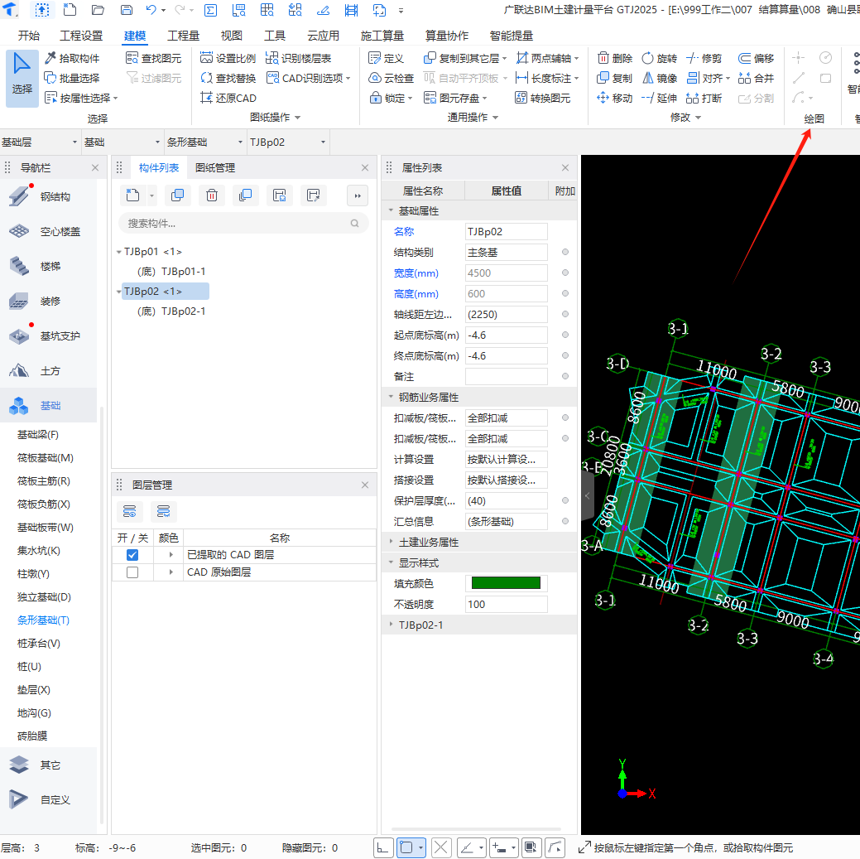Open 识别楼层表 recognize floor table
This screenshot has height=859, width=860.
click(298, 58)
